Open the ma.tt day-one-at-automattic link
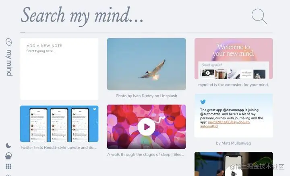Screen dimensions: 290x176 coord(225,124)
